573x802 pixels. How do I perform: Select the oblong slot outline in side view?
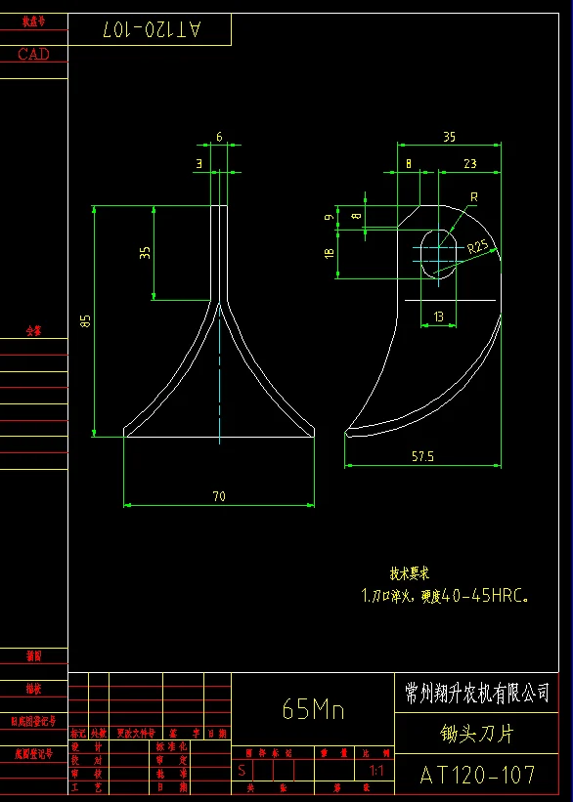point(438,254)
